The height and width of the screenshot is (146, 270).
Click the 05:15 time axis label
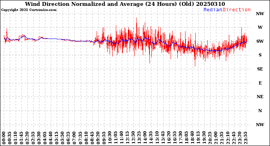(57, 138)
